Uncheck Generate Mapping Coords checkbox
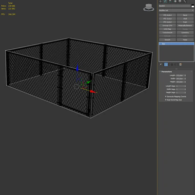The height and width of the screenshot is (195, 195). click(x=166, y=97)
